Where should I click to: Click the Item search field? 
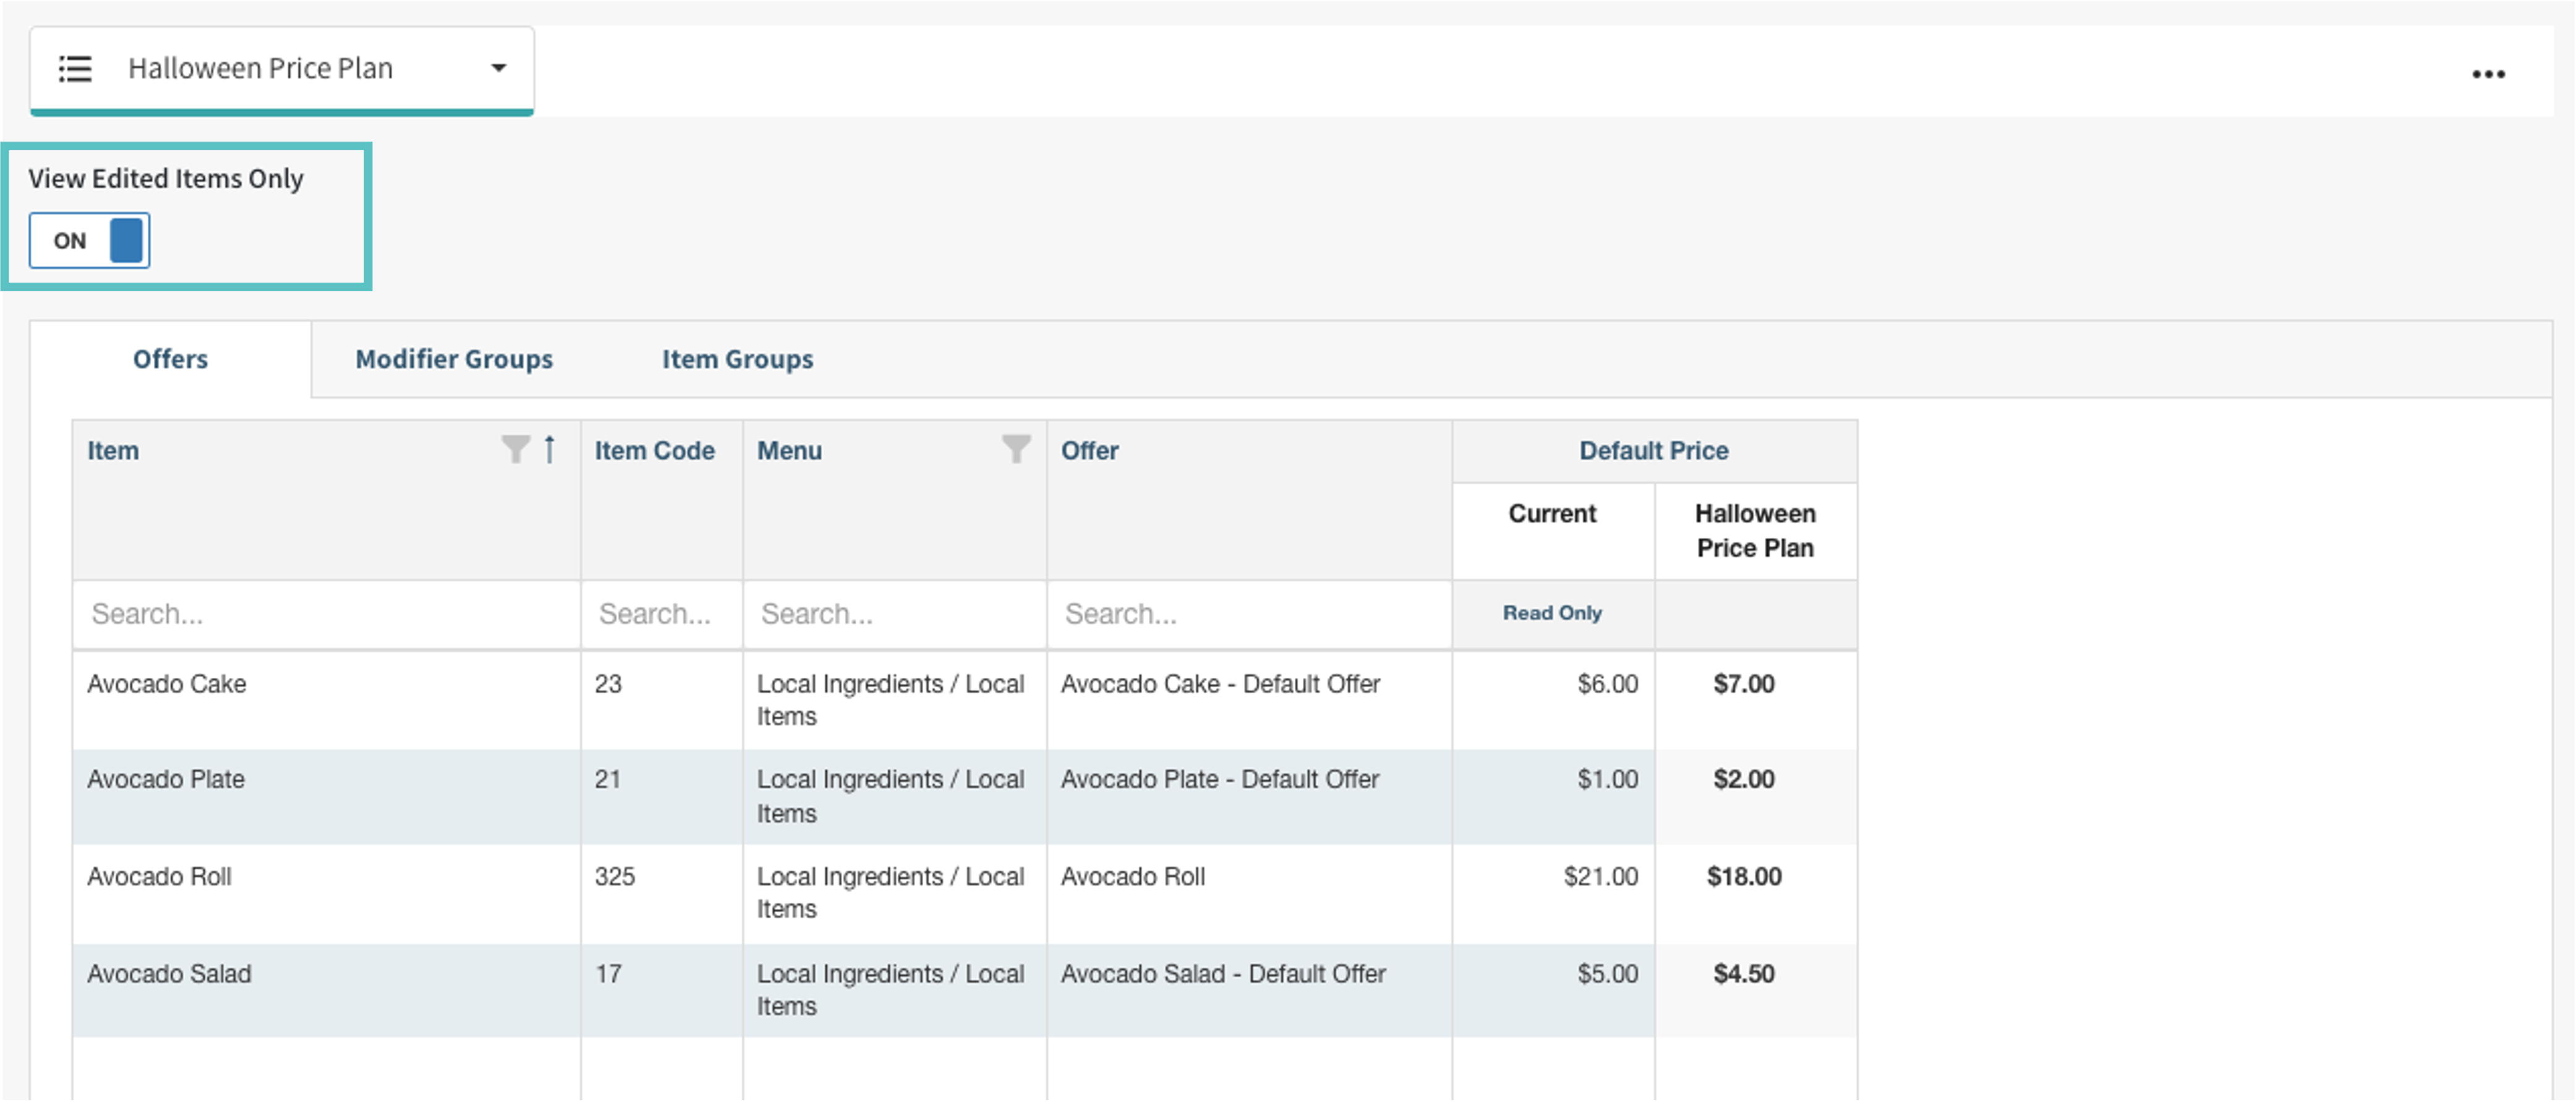pyautogui.click(x=325, y=614)
